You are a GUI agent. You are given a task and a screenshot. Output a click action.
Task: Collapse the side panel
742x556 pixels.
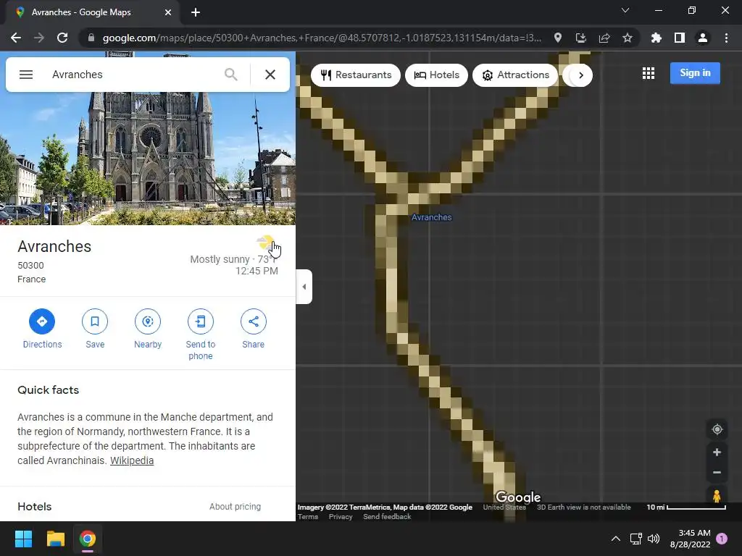tap(304, 287)
